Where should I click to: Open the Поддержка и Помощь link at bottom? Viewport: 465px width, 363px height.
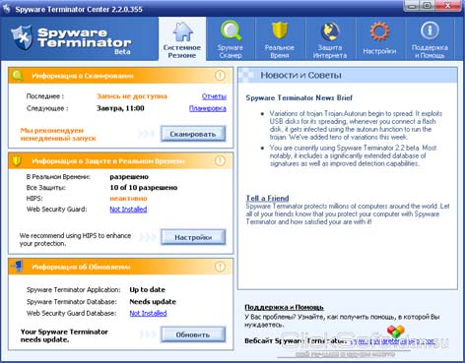284,307
